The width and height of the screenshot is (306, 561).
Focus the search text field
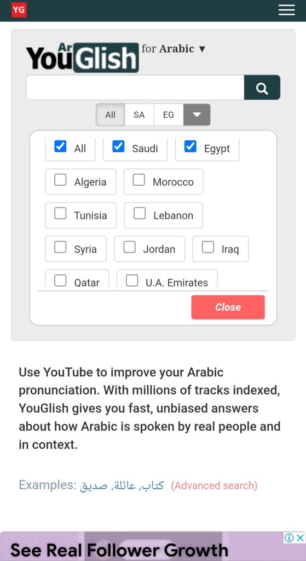(135, 88)
